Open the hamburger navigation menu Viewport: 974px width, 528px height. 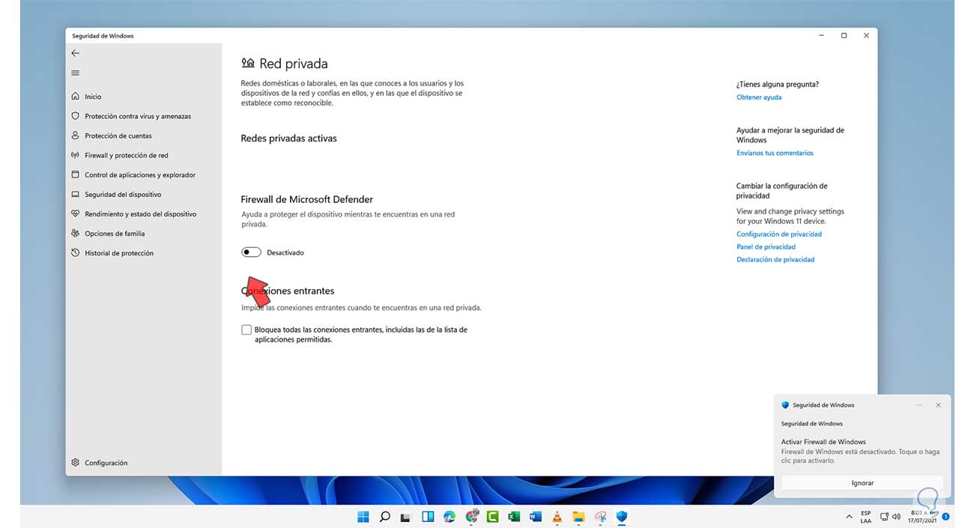(75, 73)
